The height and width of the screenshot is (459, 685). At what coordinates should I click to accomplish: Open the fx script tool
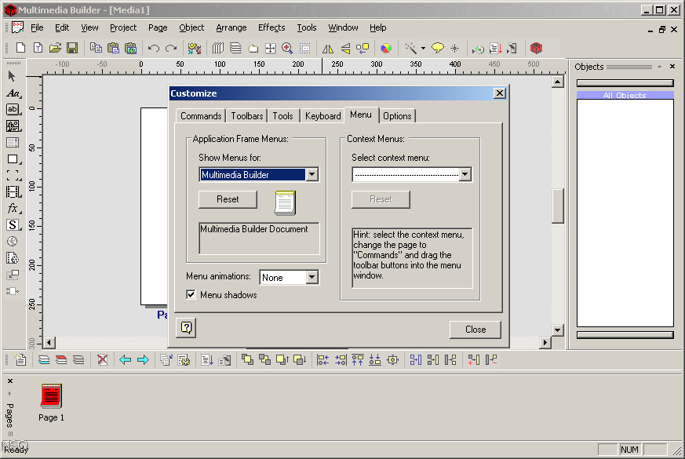coord(11,209)
